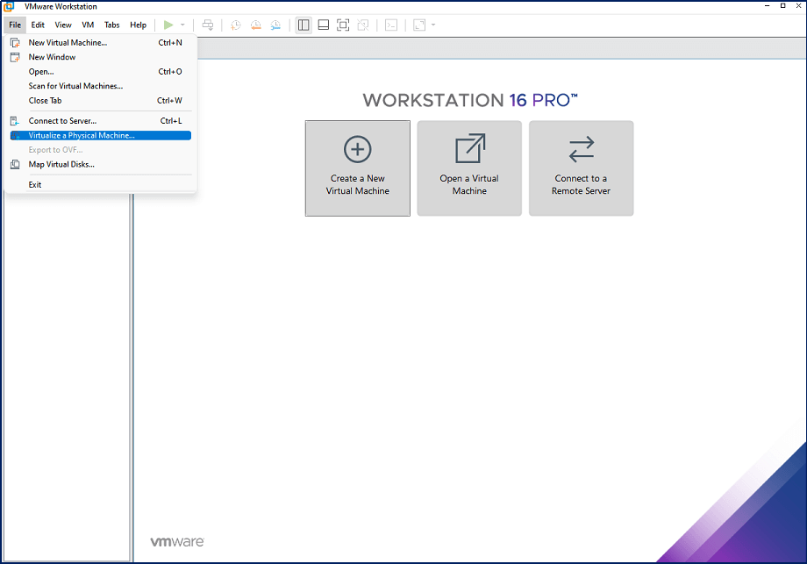Choose New Virtual Machine from File menu
807x564 pixels.
pos(68,42)
